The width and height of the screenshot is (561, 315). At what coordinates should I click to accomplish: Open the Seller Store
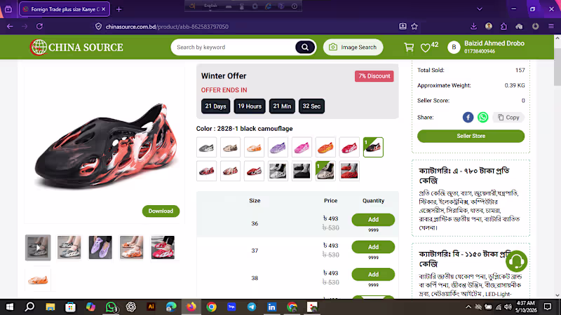(x=471, y=136)
